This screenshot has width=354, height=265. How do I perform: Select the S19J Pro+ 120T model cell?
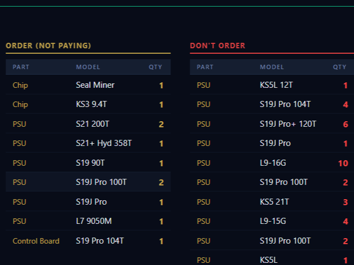pos(288,124)
